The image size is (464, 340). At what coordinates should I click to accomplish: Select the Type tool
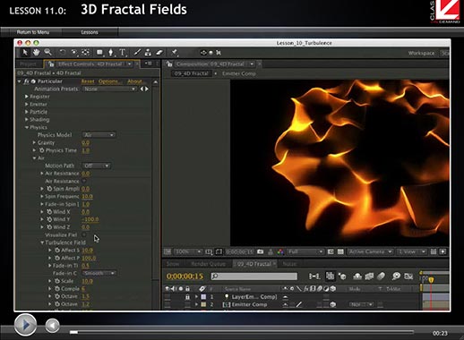123,53
